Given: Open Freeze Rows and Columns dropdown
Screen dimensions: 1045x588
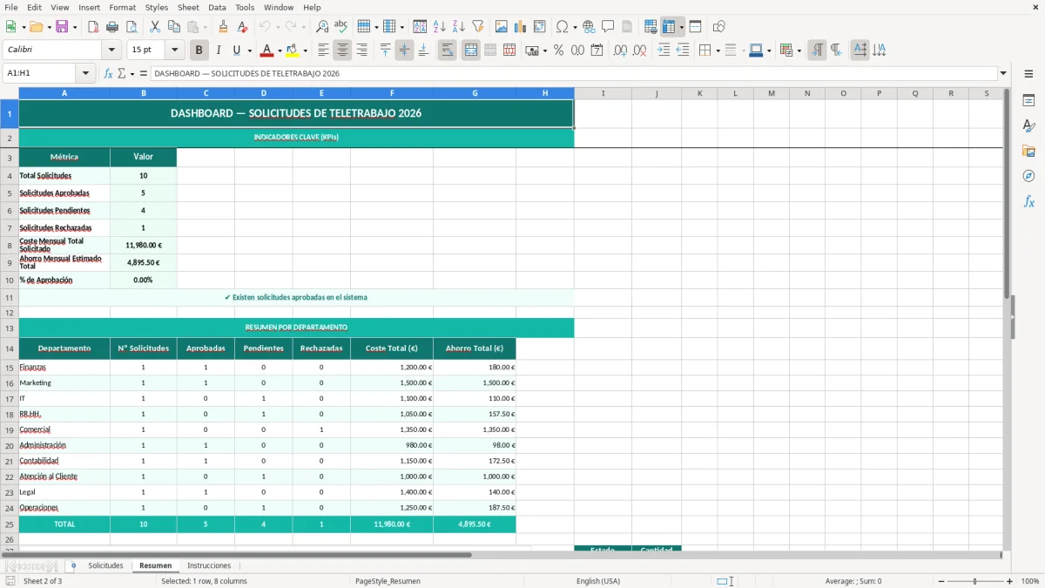Looking at the screenshot, I should click(x=682, y=27).
